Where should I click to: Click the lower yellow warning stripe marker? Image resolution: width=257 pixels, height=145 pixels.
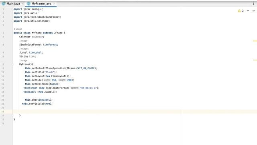255,60
